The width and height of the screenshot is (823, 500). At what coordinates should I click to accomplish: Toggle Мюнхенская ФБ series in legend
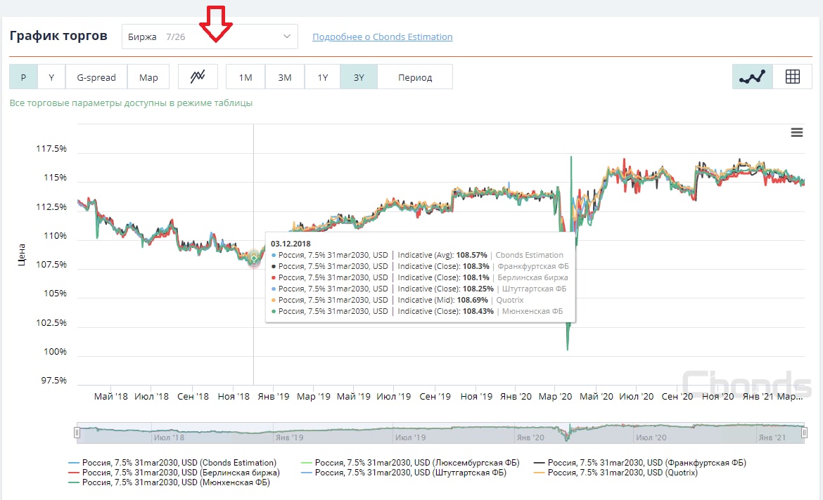(x=169, y=482)
